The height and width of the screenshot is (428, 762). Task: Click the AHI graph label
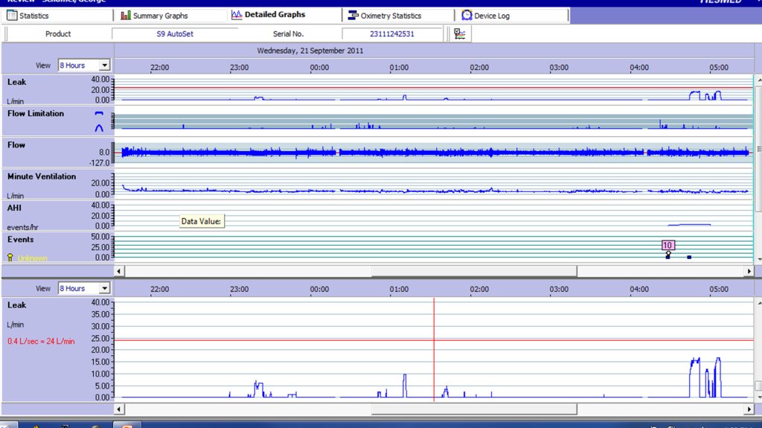[15, 208]
